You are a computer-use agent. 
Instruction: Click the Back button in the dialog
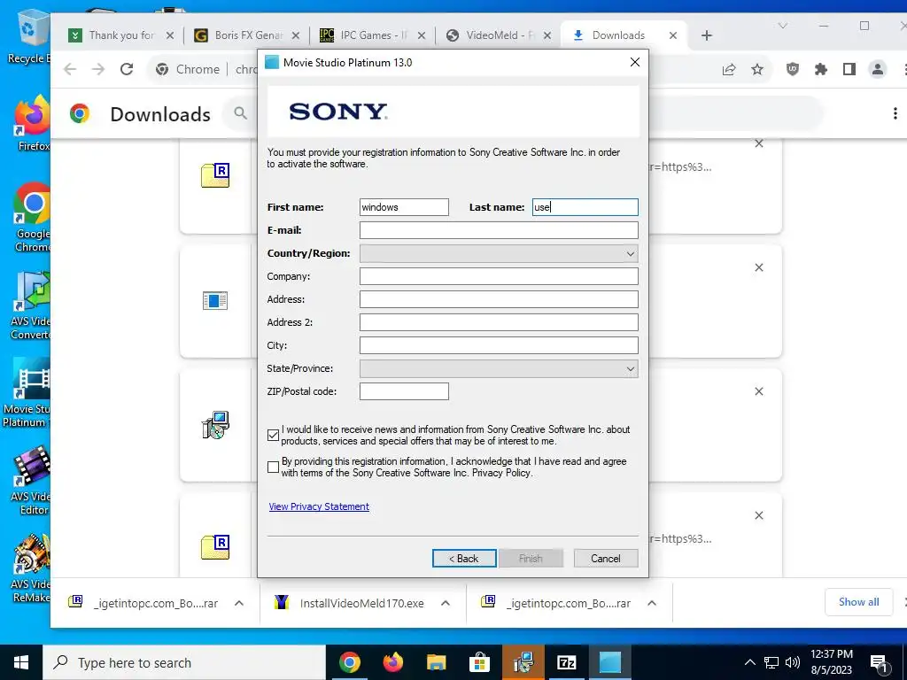click(x=464, y=559)
